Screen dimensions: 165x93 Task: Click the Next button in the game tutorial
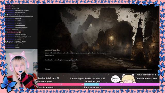(x=47, y=69)
